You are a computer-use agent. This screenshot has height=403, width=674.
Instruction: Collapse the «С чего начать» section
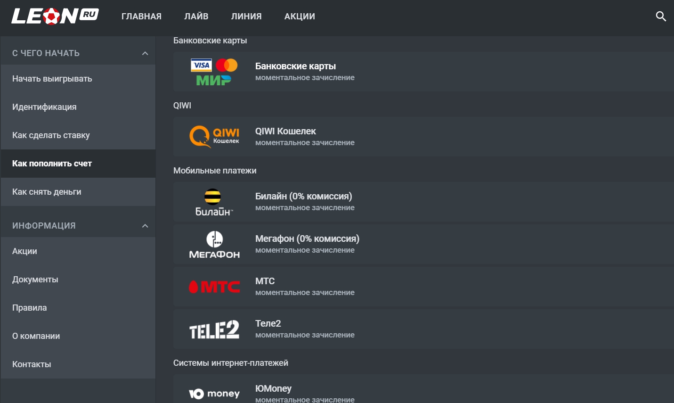(145, 53)
